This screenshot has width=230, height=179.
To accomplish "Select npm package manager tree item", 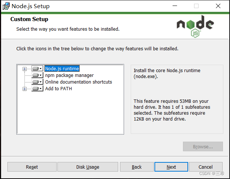I will click(x=69, y=75).
